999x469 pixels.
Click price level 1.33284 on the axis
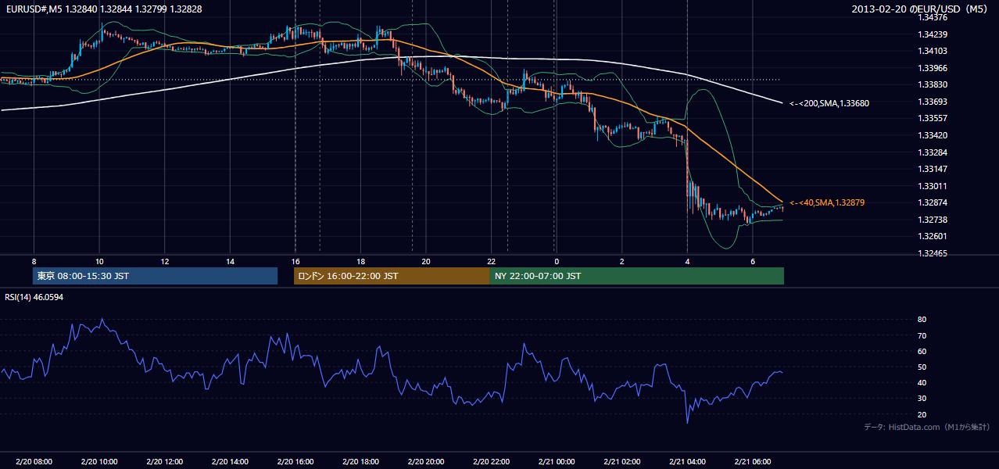coord(933,152)
